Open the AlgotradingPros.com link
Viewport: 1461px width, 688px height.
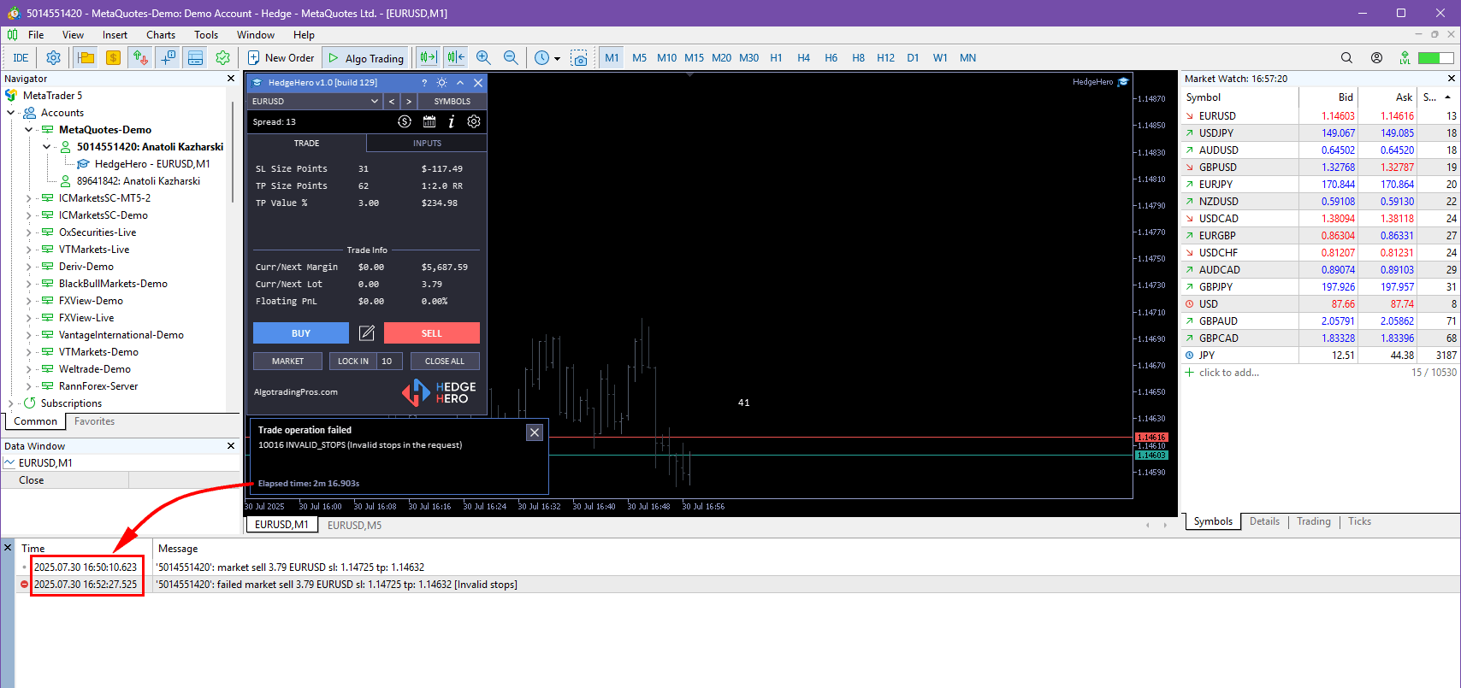pyautogui.click(x=296, y=392)
